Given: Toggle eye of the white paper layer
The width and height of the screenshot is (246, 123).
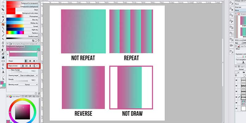Looking at the screenshot, I should (x=236, y=108).
